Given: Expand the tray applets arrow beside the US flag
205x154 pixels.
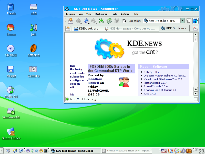Looking at the screenshot, I should [160, 149].
